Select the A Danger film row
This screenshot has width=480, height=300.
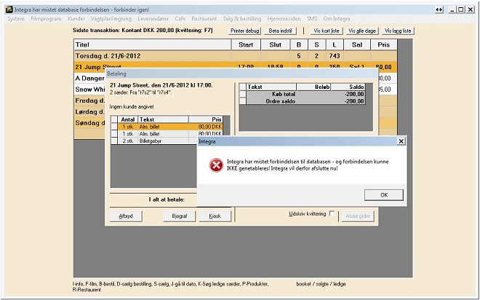[x=89, y=79]
